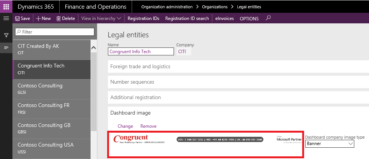Click the list view lines icon

coord(6,48)
